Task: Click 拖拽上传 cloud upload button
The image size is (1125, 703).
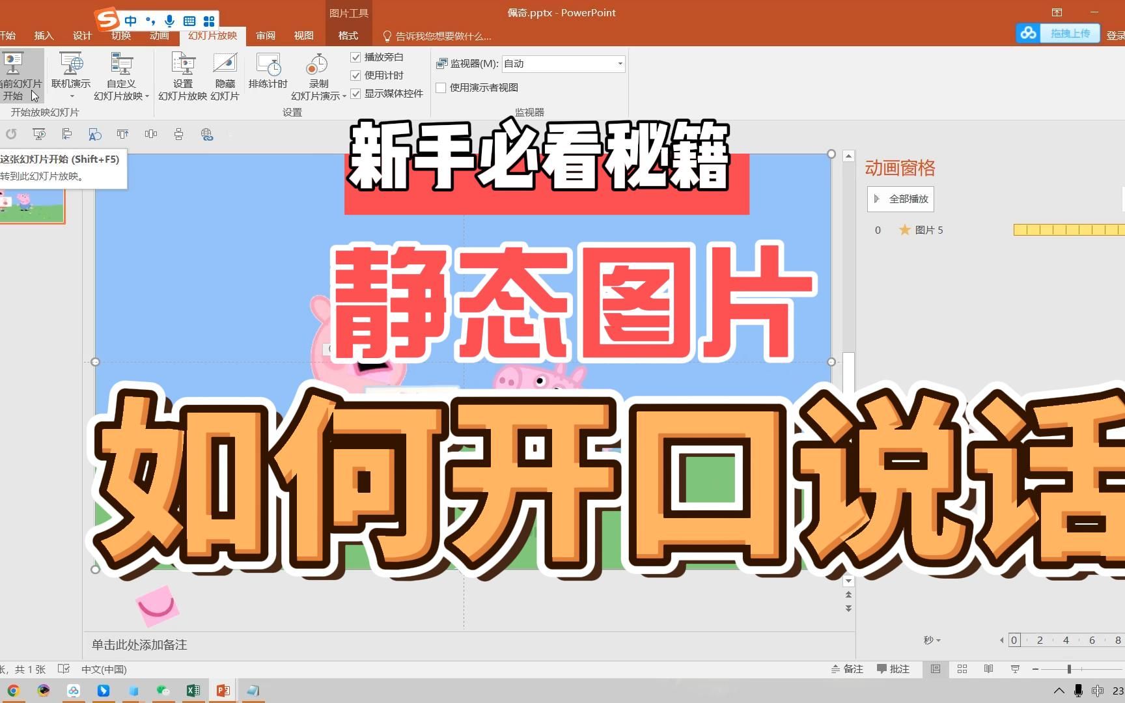Action: 1058,33
